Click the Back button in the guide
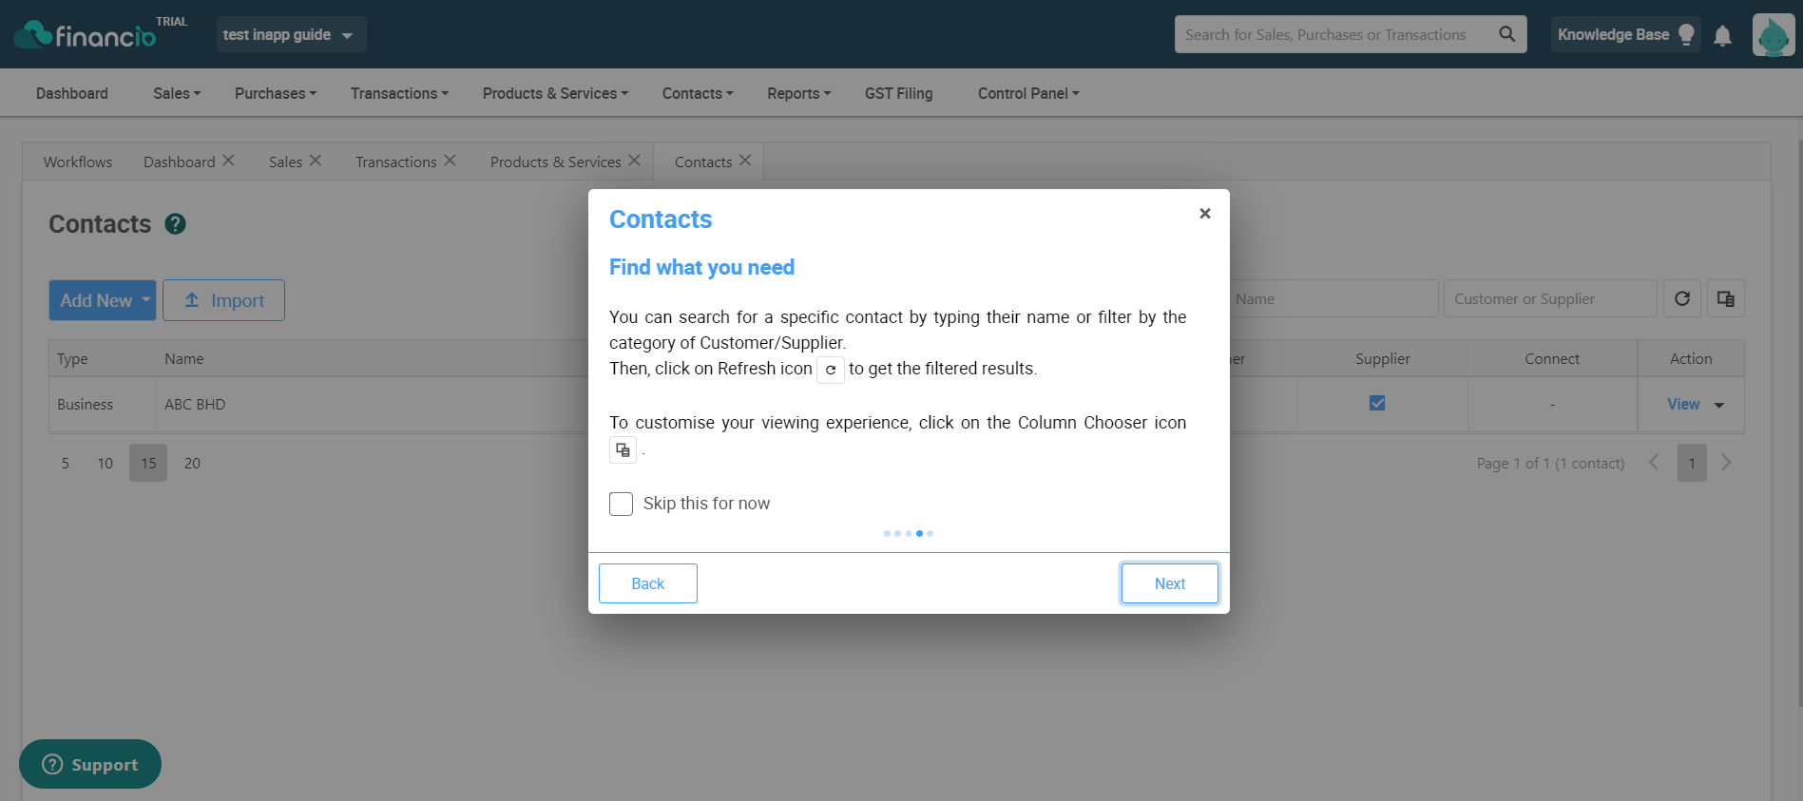Screen dimensions: 1803x801 648,583
